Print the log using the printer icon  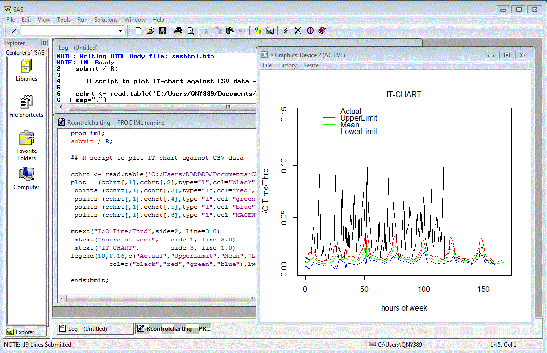(178, 30)
